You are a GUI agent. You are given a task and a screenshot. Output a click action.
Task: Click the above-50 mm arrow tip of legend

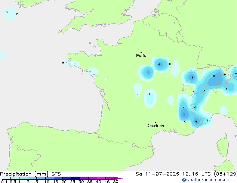[x=118, y=178]
